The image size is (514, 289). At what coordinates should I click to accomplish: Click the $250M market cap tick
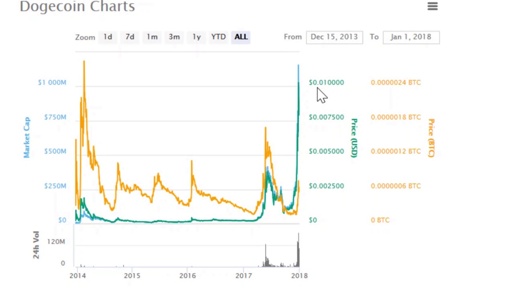click(x=55, y=186)
